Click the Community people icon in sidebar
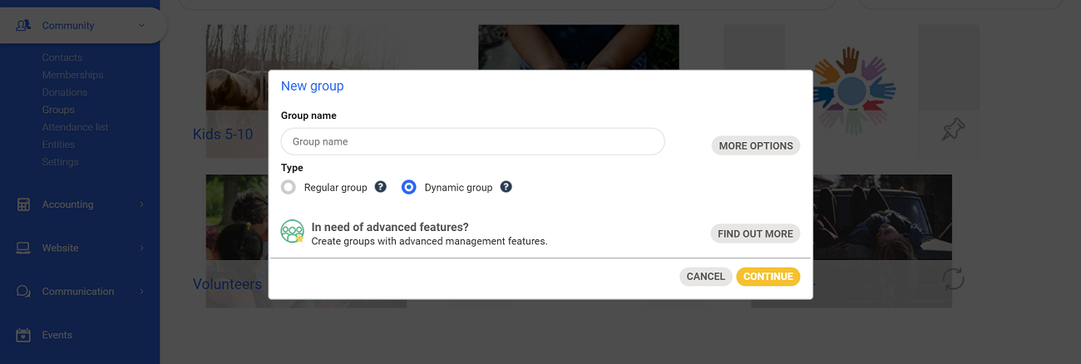 [x=23, y=26]
